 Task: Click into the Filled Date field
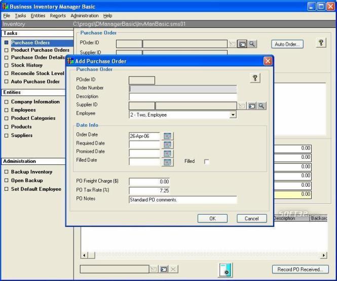click(x=144, y=162)
